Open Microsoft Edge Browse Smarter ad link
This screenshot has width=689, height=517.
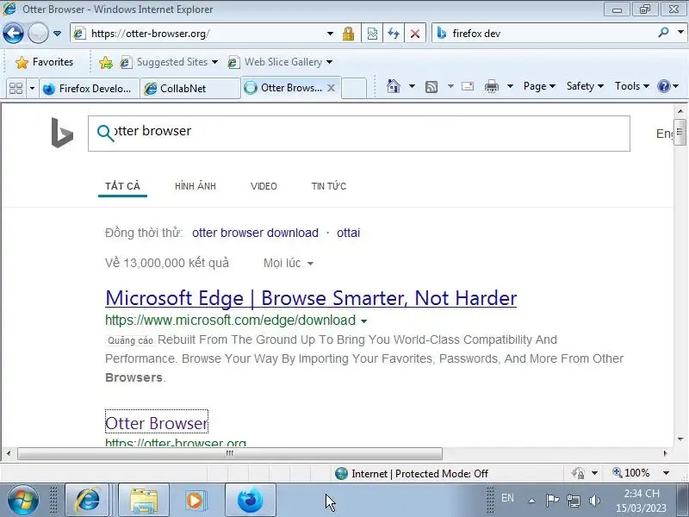coord(311,298)
